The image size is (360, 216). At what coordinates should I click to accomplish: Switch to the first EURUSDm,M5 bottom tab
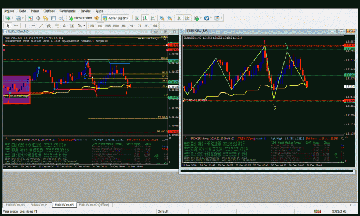15,205
